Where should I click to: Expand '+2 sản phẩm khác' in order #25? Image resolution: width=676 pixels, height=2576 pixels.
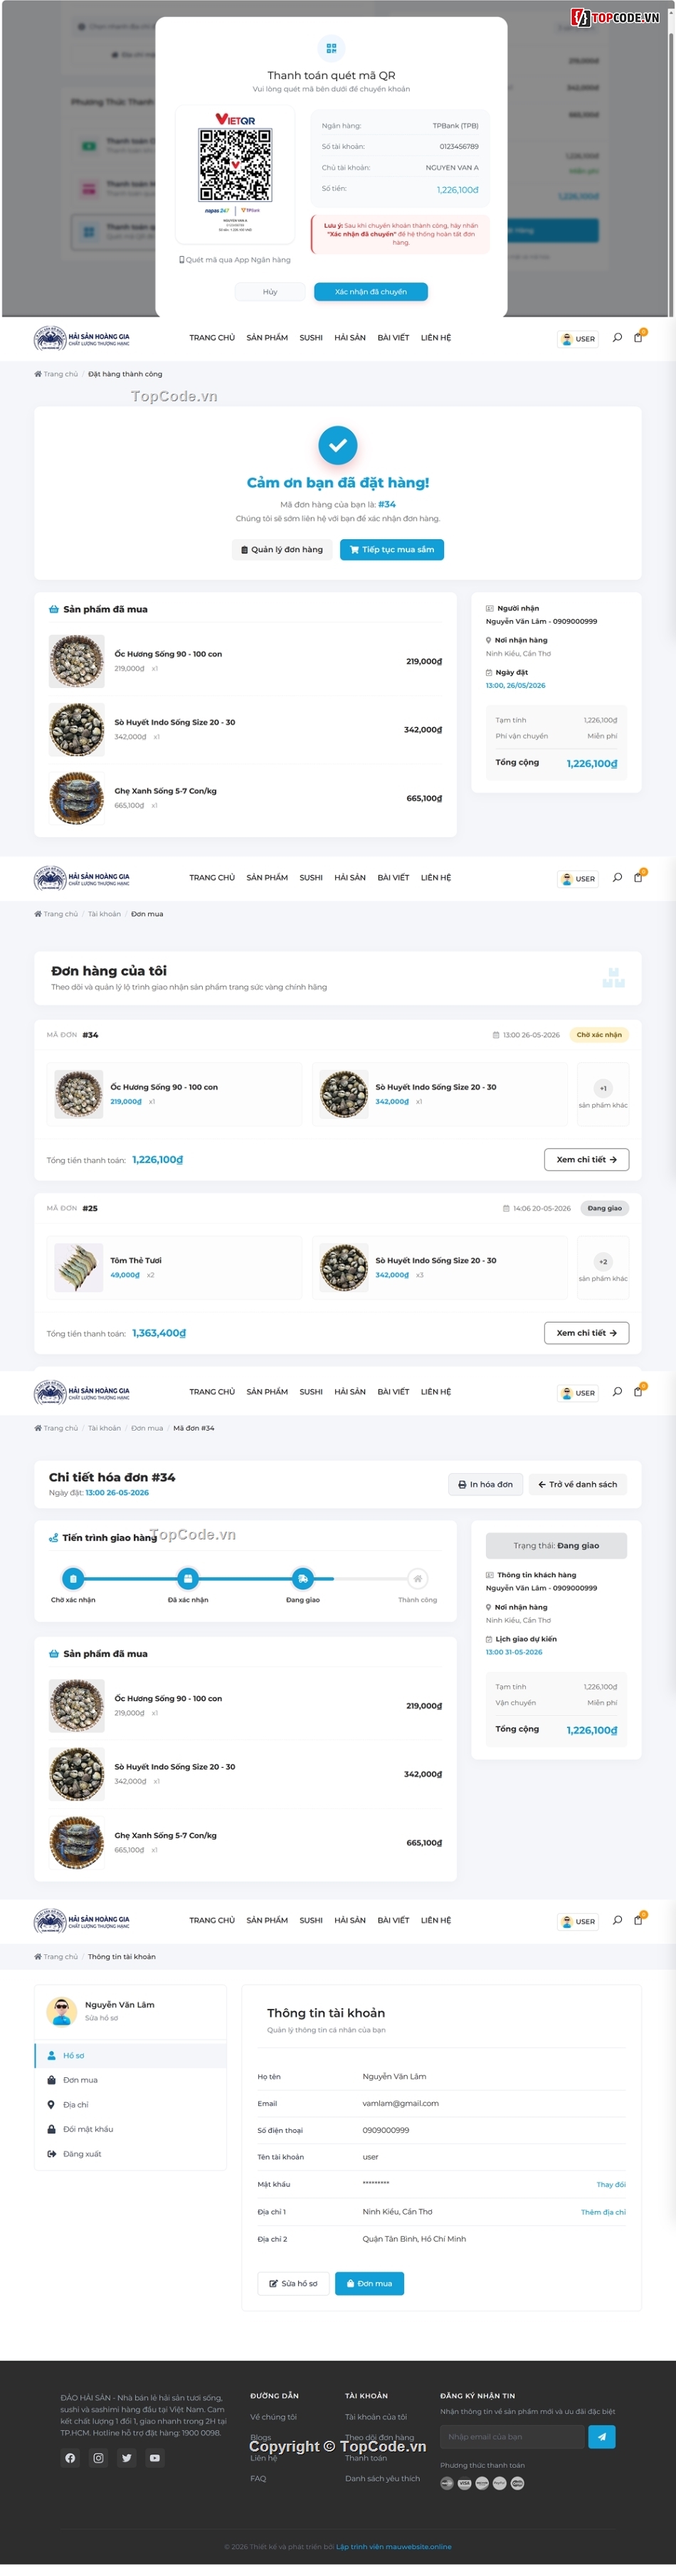click(x=603, y=1268)
